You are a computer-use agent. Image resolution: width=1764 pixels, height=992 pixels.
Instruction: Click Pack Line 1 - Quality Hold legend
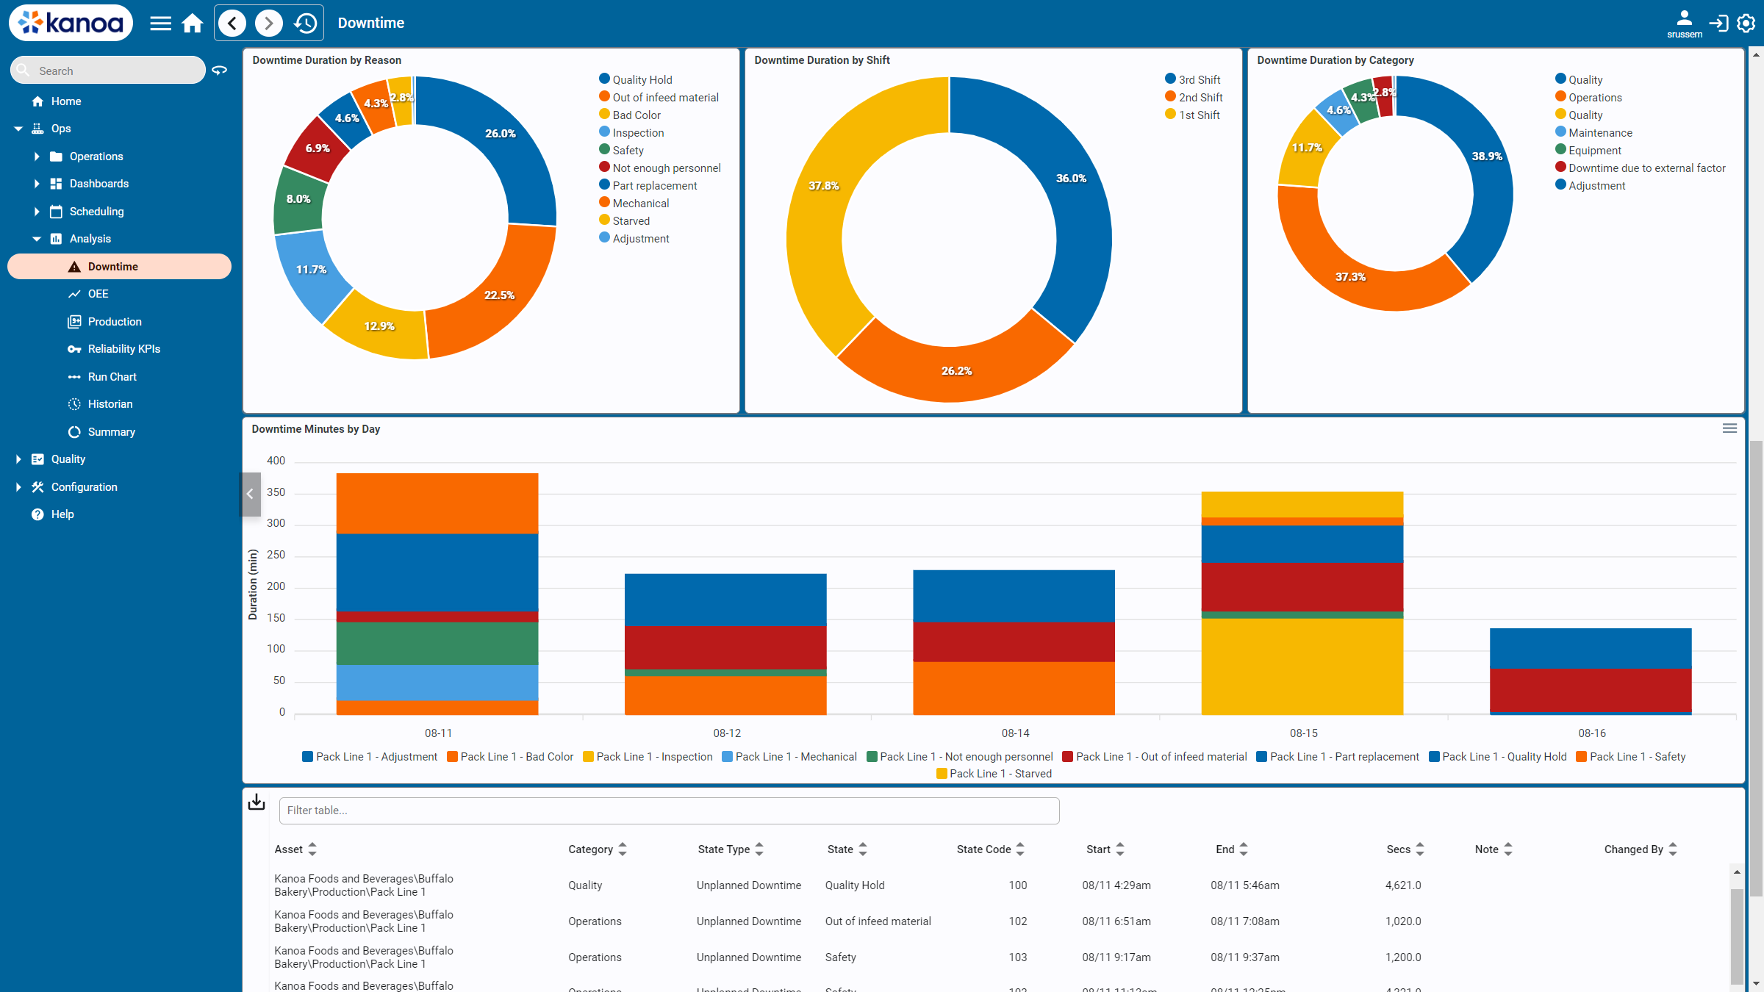[1498, 757]
